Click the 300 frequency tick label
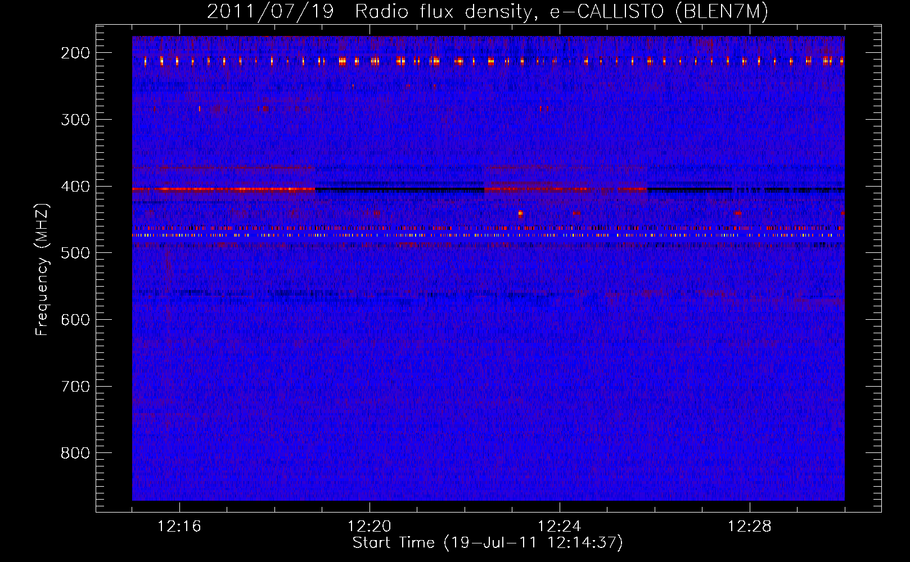Screen dimensions: 910x562 [x=75, y=120]
